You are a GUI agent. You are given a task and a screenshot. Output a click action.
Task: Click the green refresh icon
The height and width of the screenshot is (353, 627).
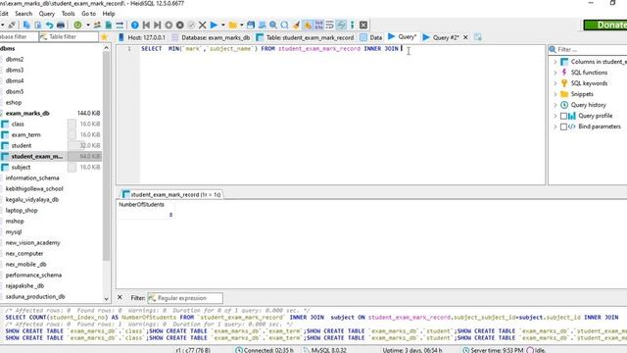click(77, 25)
